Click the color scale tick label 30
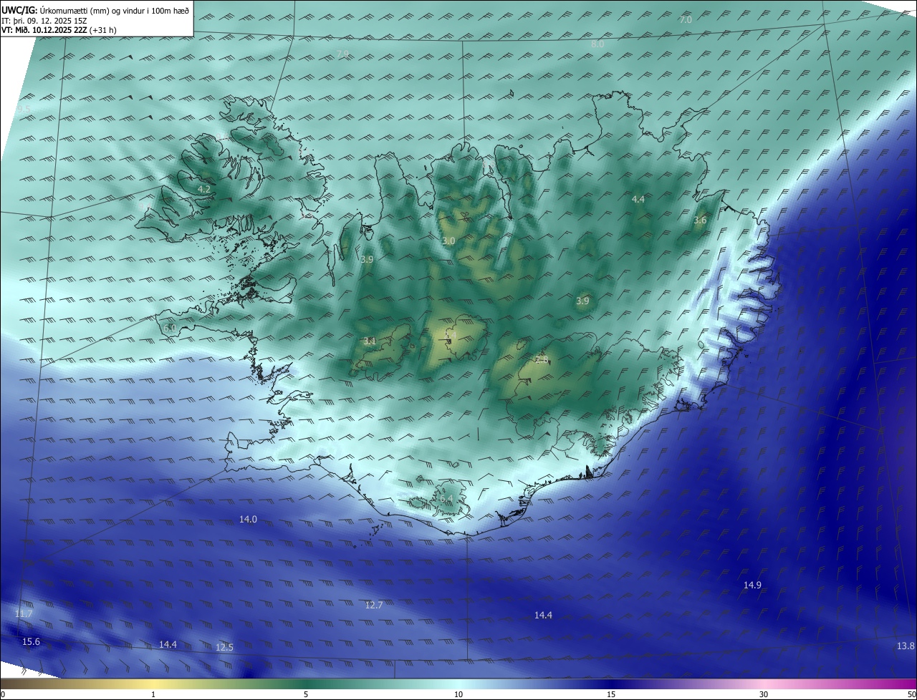Image resolution: width=917 pixels, height=700 pixels. [764, 694]
